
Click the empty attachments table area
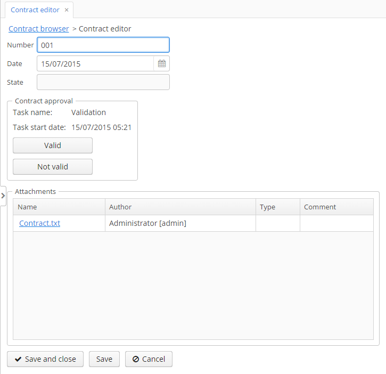[x=193, y=285]
